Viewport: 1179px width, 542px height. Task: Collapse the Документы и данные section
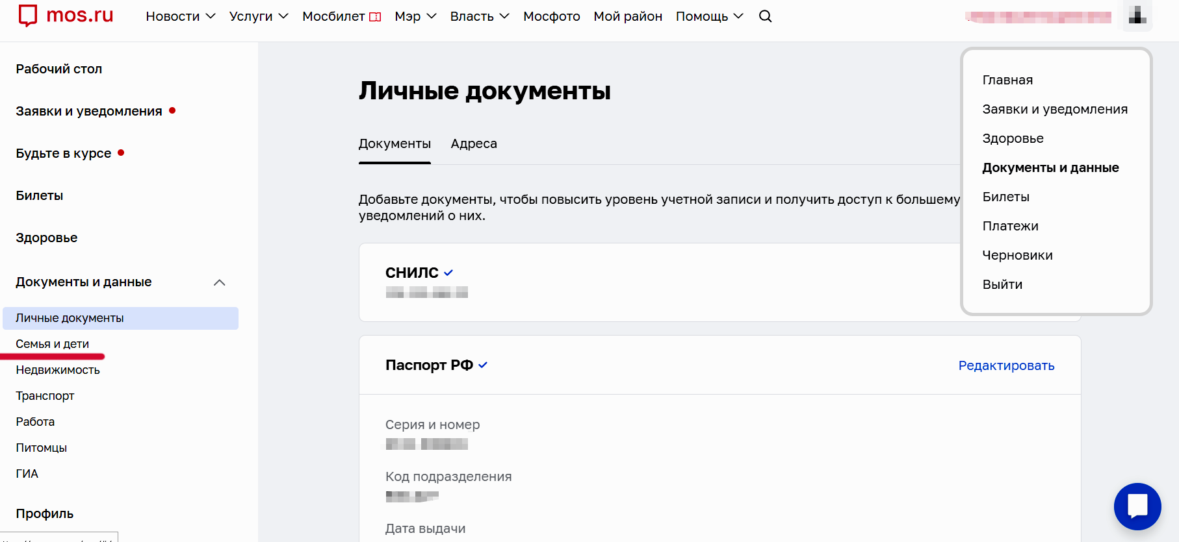click(220, 282)
